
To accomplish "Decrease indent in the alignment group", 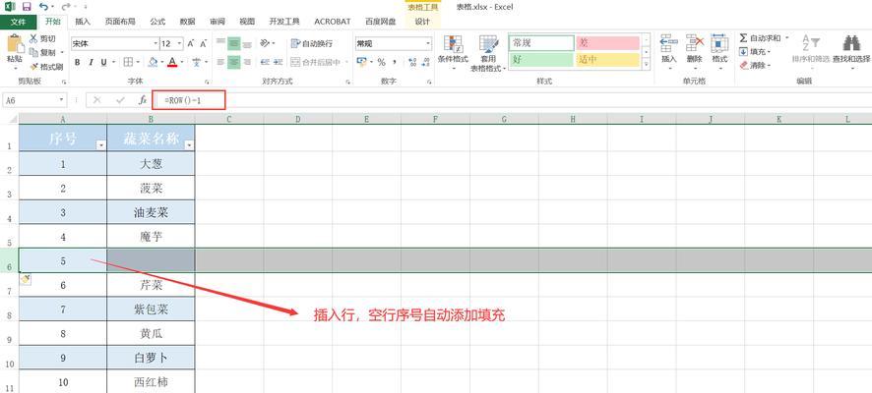I will pyautogui.click(x=265, y=62).
